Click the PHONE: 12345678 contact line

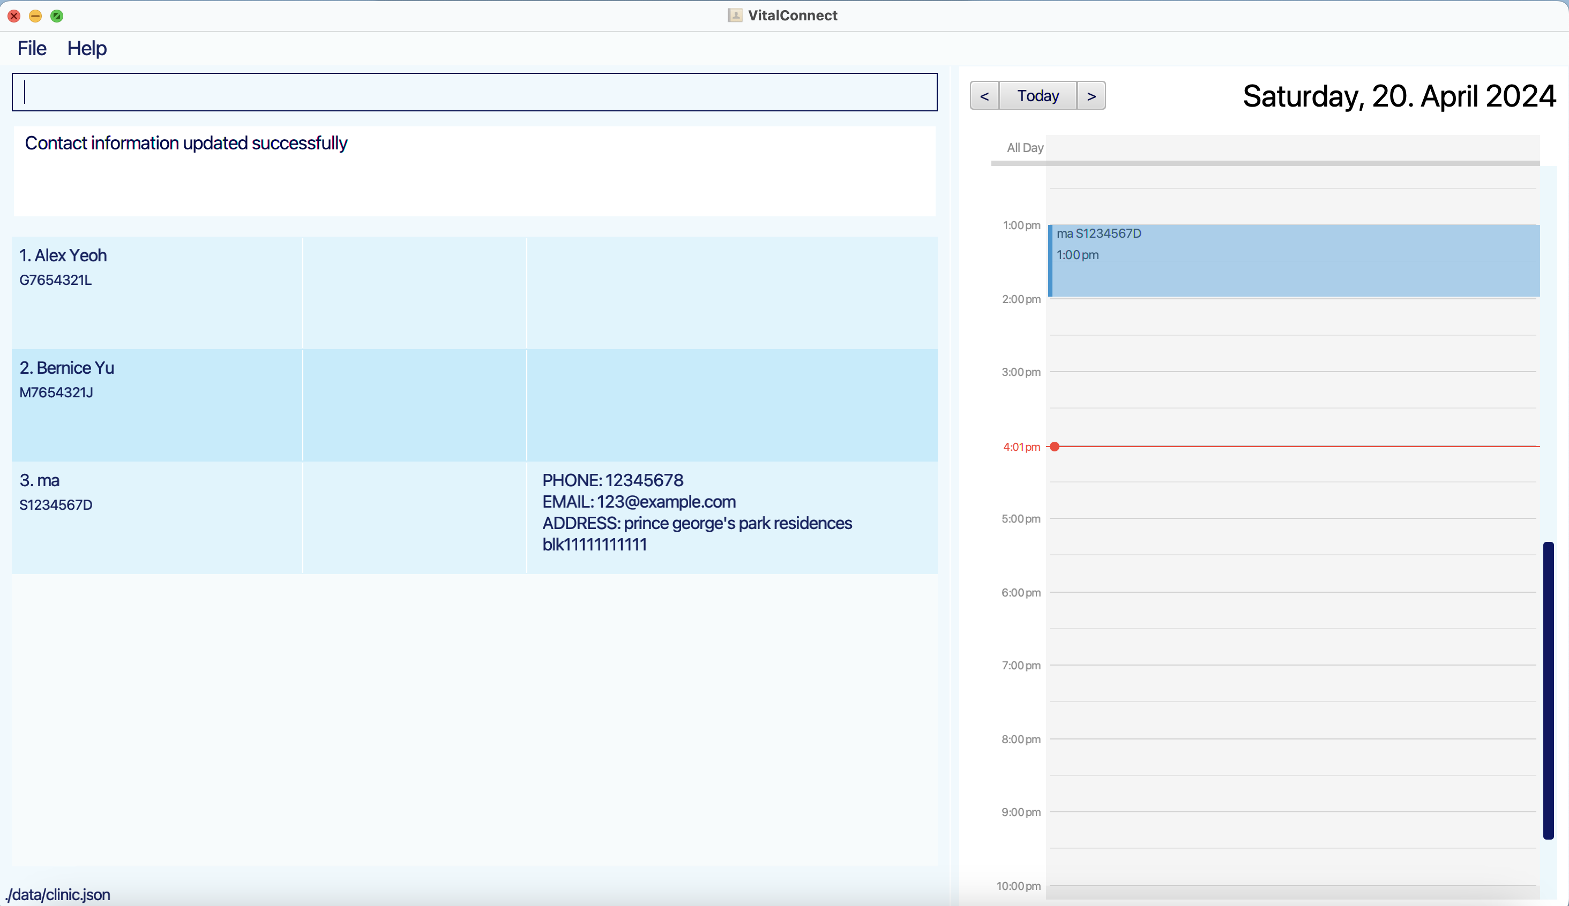612,480
